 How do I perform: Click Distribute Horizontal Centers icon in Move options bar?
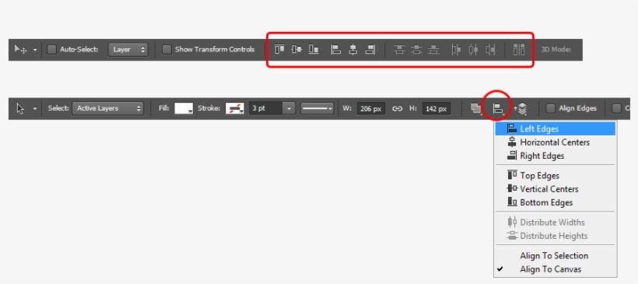click(473, 50)
